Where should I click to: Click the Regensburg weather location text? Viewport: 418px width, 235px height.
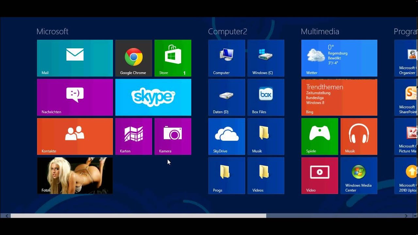click(338, 53)
